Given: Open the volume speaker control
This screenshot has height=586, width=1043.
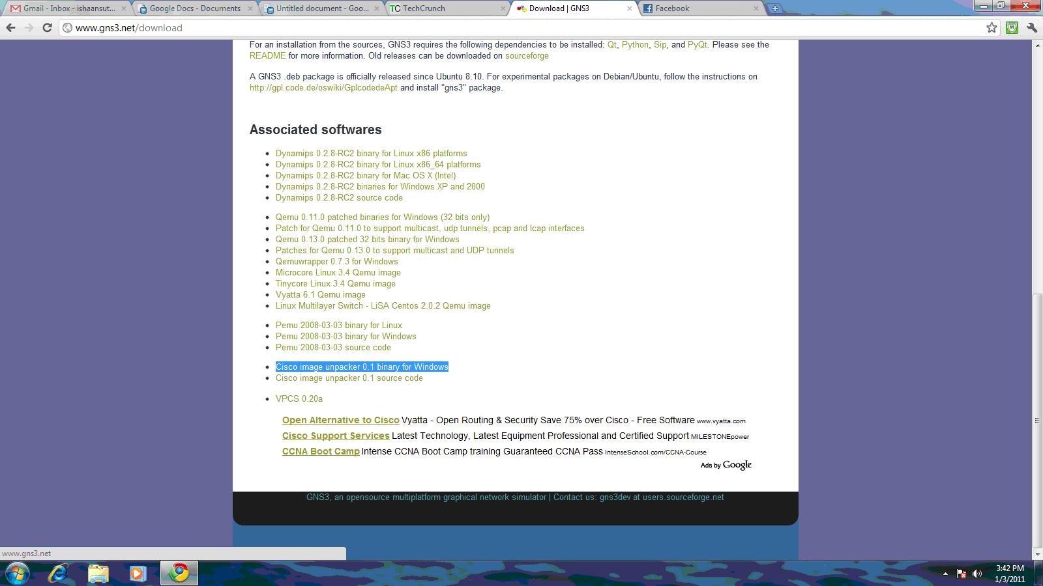Looking at the screenshot, I should (x=977, y=574).
